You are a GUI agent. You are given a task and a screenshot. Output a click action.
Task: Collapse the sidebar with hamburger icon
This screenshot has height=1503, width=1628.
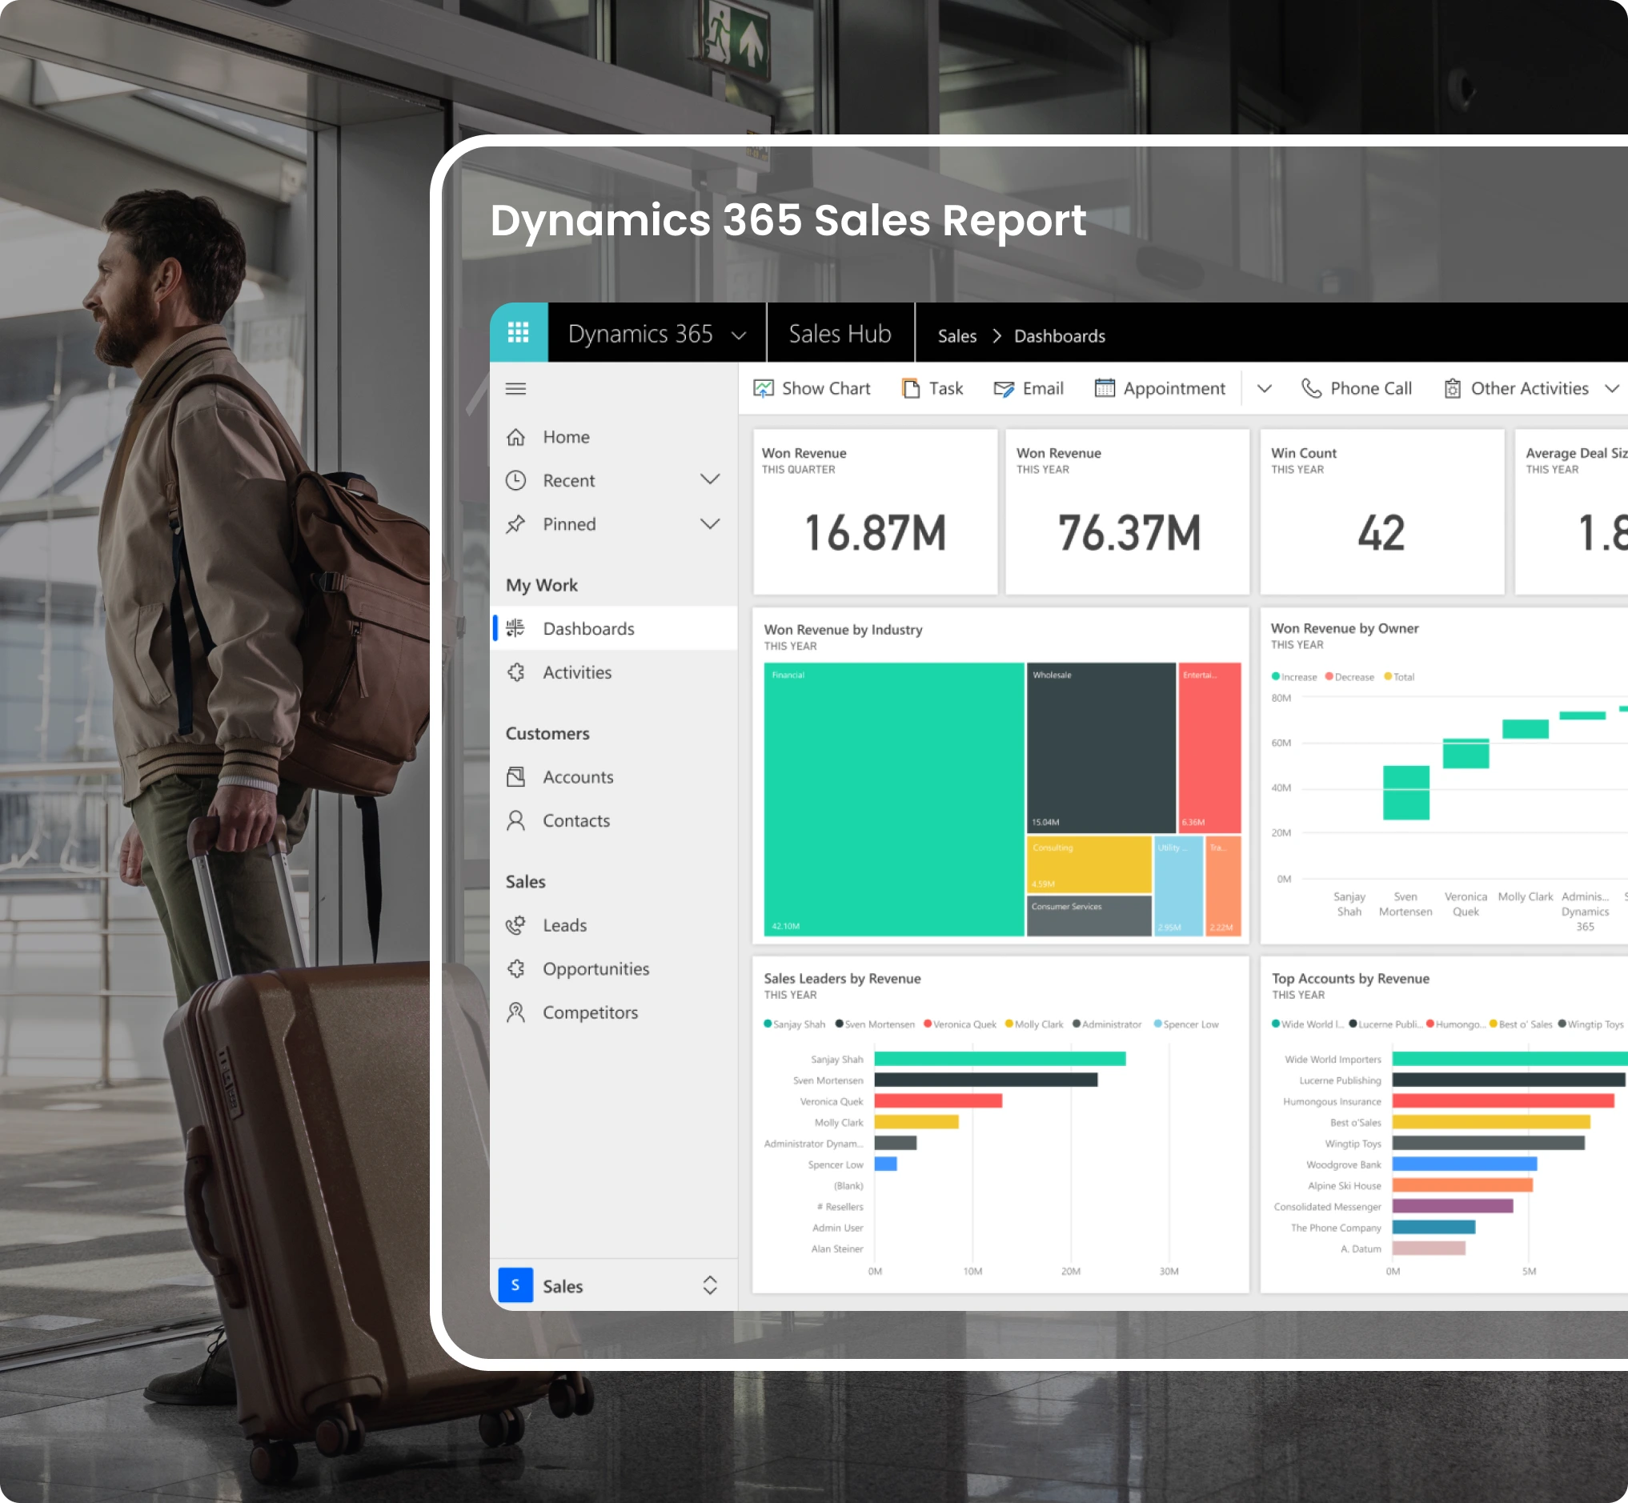point(515,389)
